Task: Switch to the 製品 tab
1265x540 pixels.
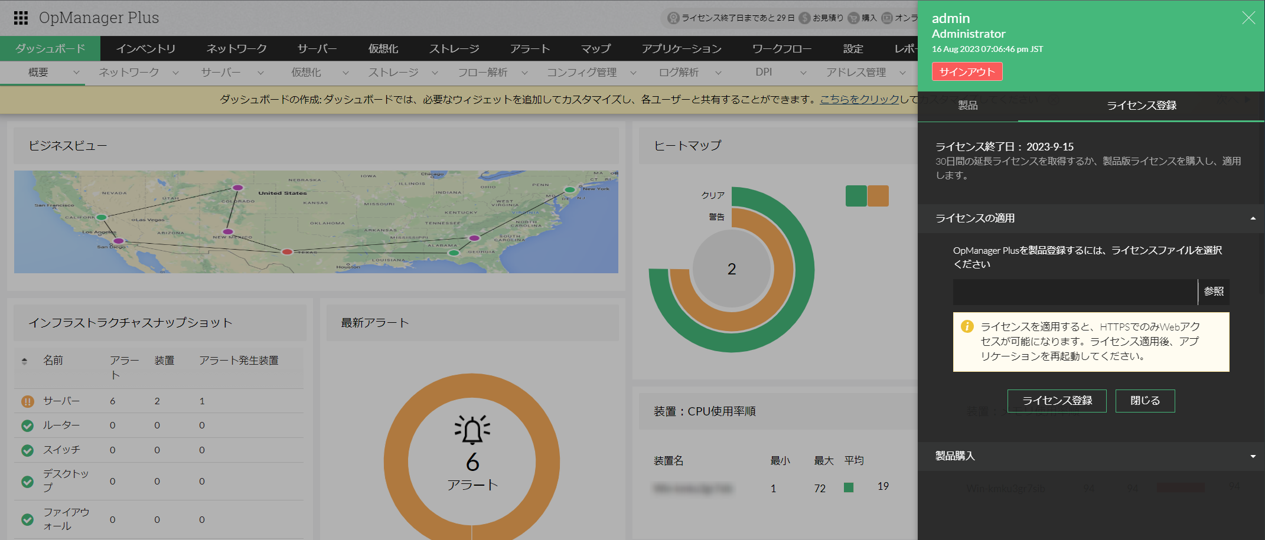Action: [967, 106]
